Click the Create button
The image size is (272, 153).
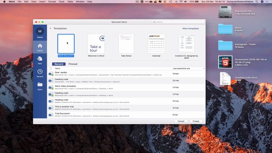(196, 121)
